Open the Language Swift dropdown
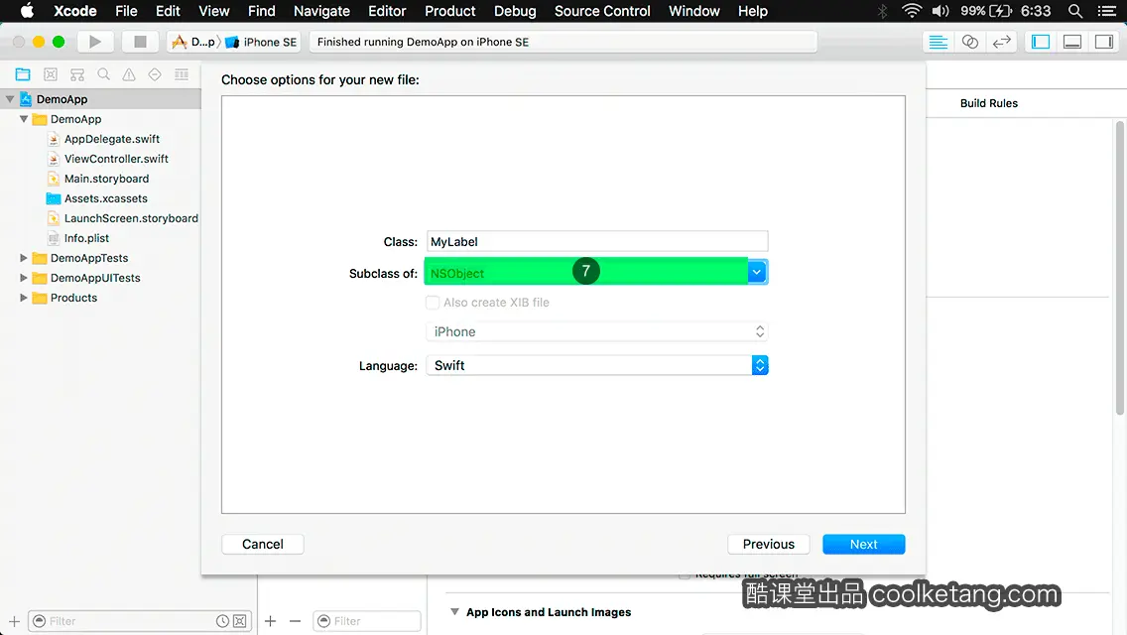Screen dimensions: 1127x635 coord(597,365)
